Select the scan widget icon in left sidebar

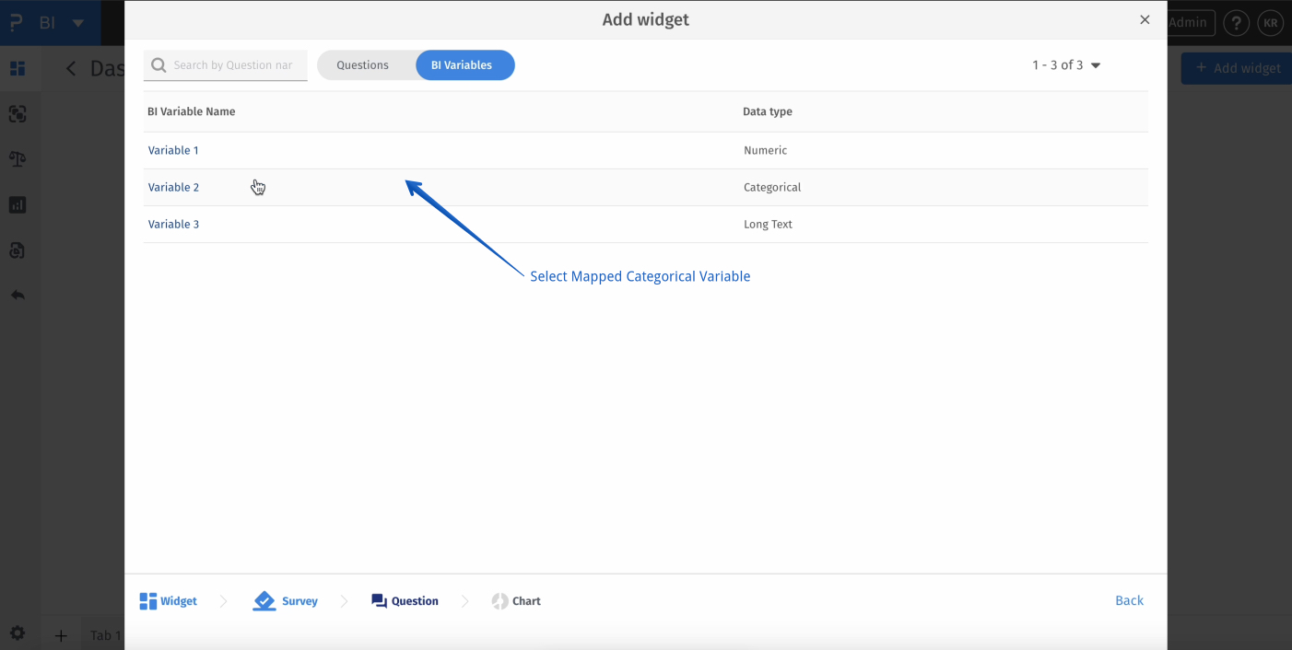18,113
